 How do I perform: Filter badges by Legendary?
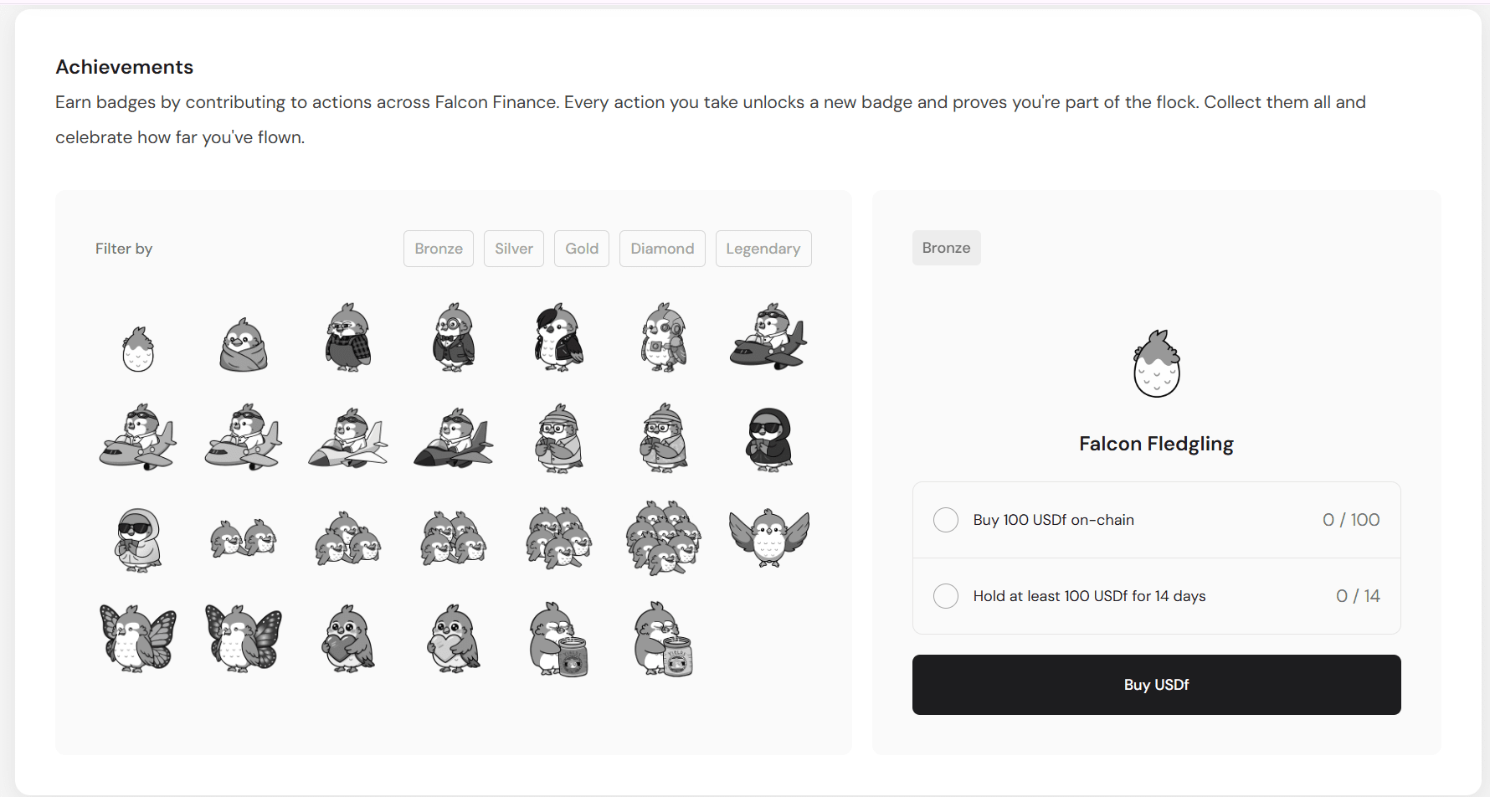tap(763, 249)
